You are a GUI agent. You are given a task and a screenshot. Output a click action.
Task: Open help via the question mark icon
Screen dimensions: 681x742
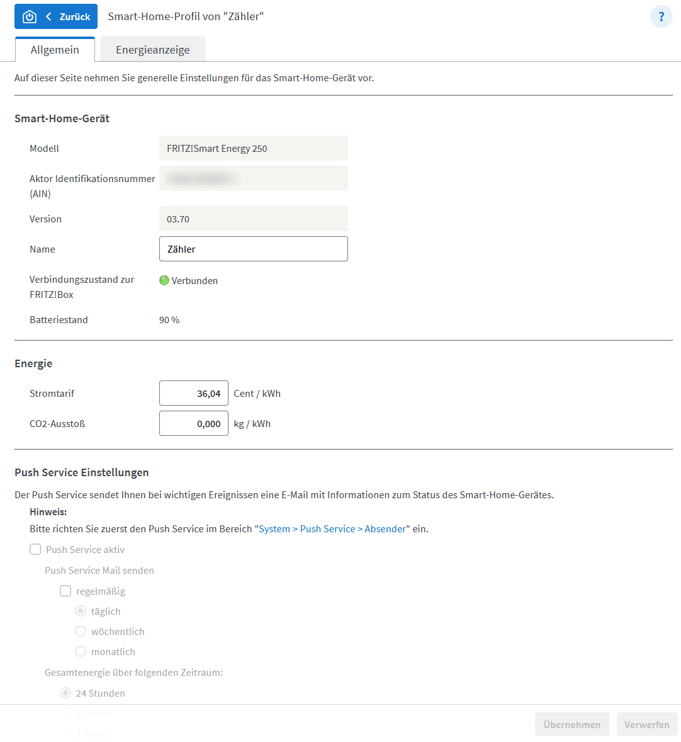(x=661, y=17)
